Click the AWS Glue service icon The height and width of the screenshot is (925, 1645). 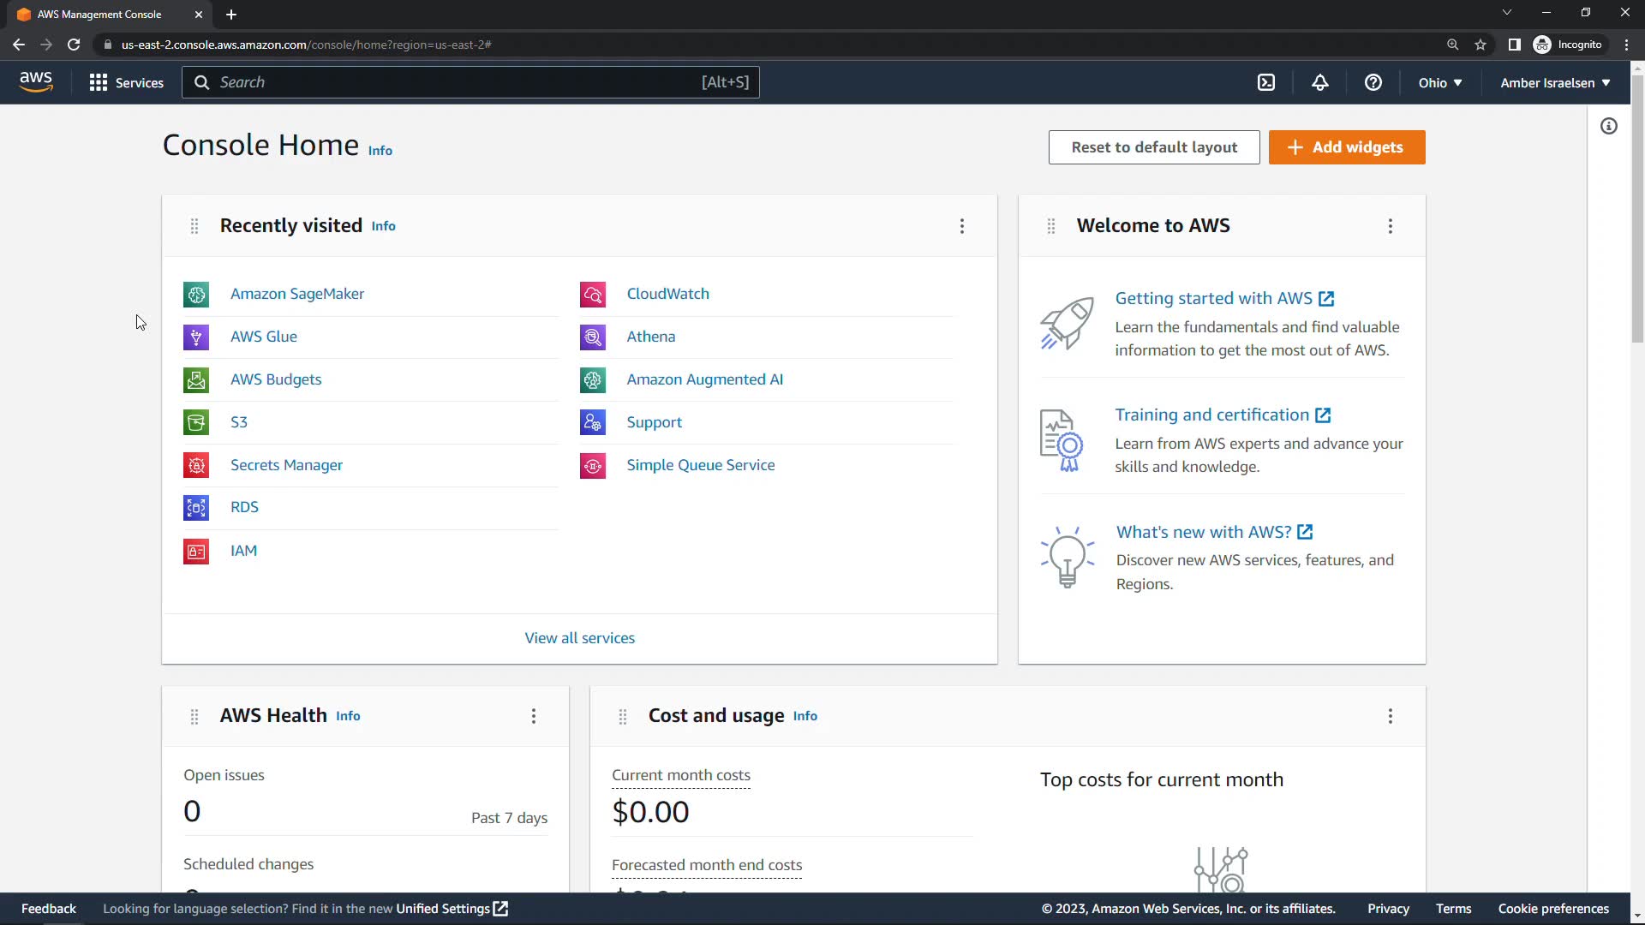tap(196, 337)
